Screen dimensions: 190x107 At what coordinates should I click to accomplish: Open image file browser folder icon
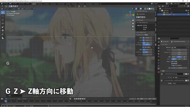[x=186, y=74]
